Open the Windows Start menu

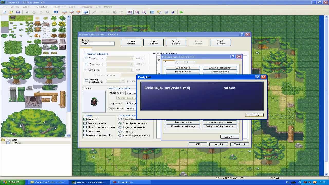click(13, 182)
